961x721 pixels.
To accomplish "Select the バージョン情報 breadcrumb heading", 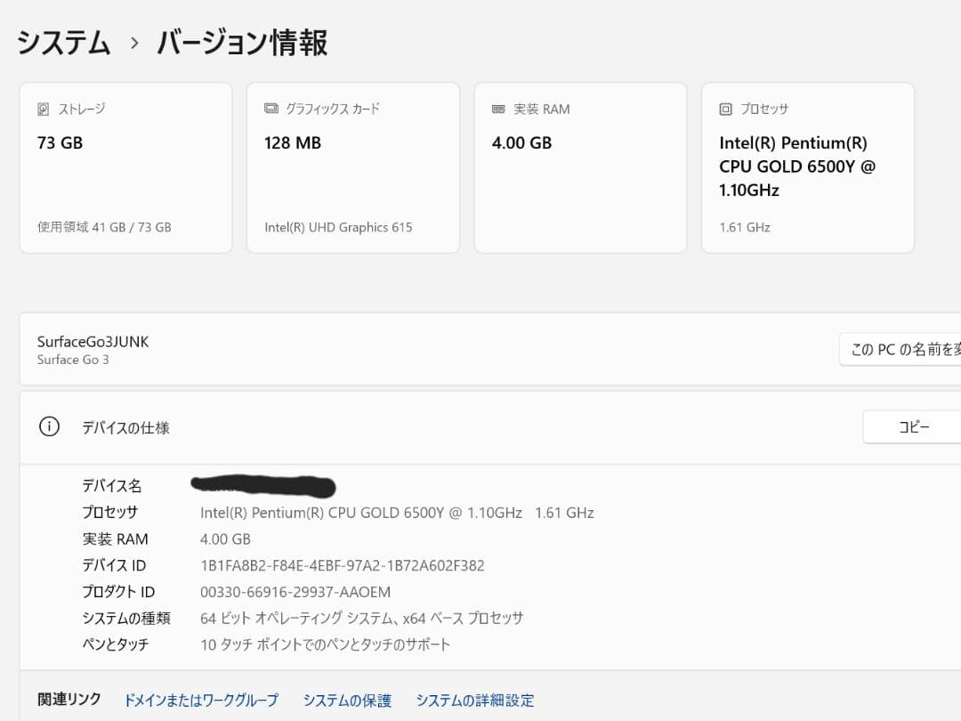I will coord(242,42).
